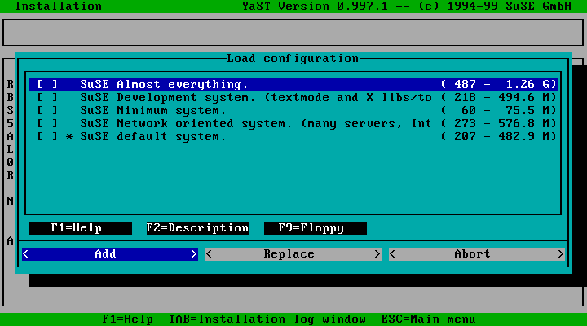Click the size value '60 - 75.5 M'
This screenshot has width=587, height=326.
click(499, 111)
